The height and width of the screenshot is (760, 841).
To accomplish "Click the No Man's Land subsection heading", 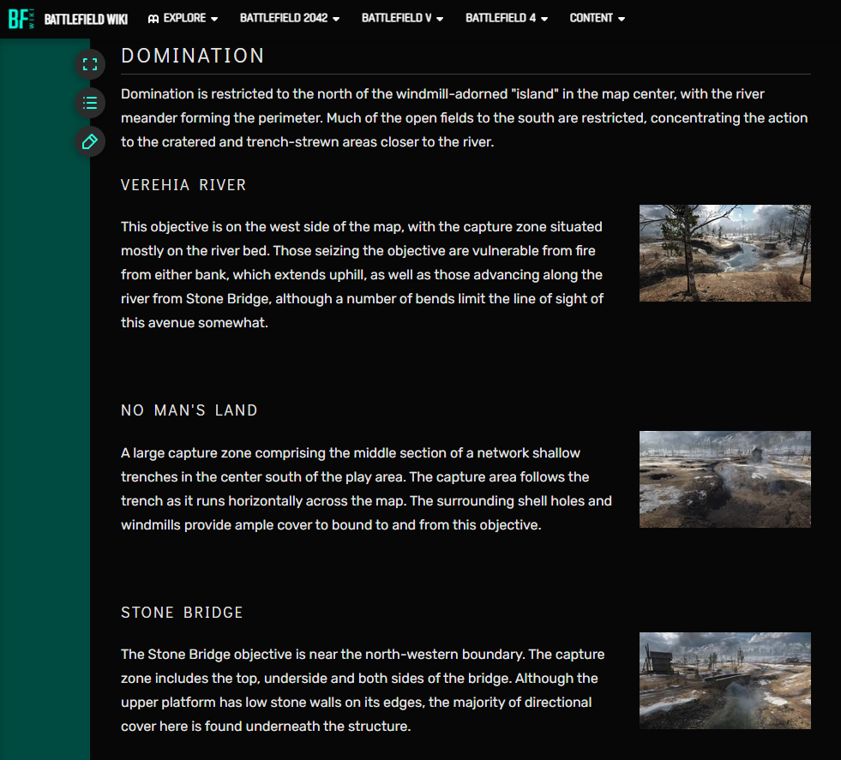I will 189,410.
